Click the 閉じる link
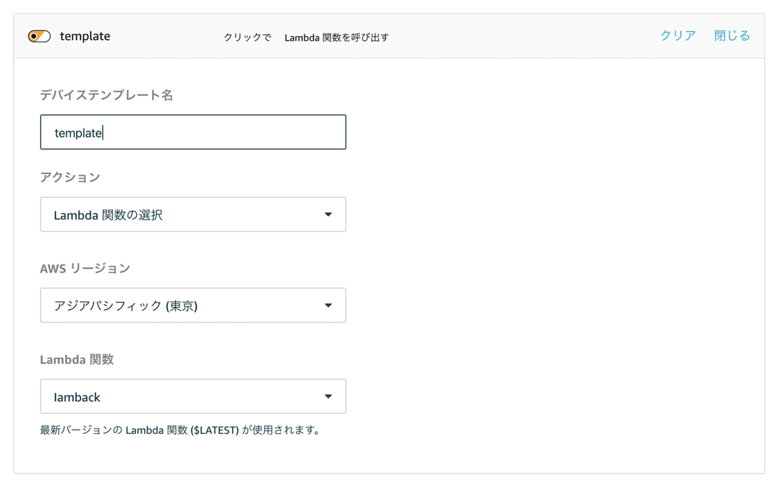Screen dimensions: 773x481 coord(732,36)
